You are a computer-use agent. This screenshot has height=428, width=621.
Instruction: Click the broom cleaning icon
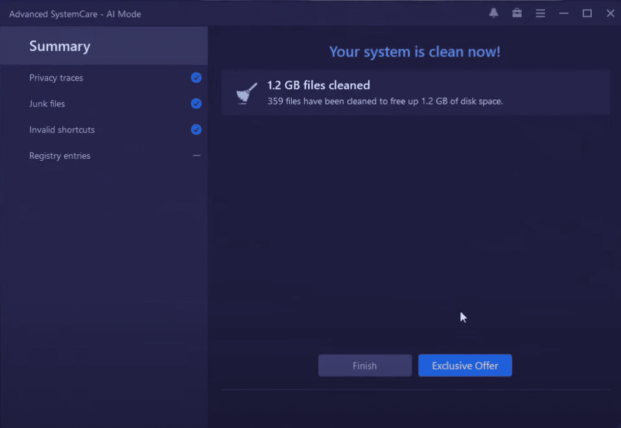(246, 92)
